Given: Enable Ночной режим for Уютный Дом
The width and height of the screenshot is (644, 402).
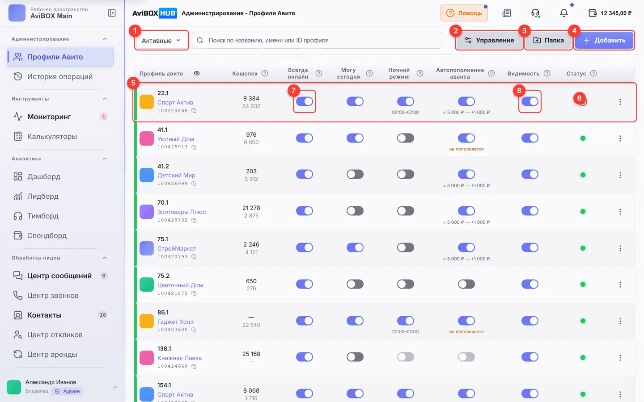Looking at the screenshot, I should click(406, 138).
